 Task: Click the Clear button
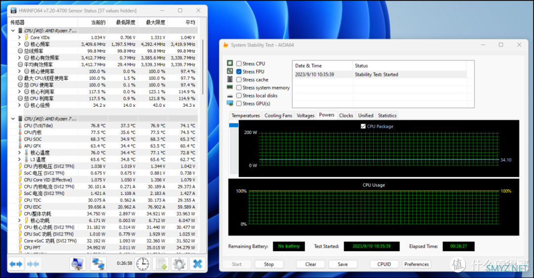tap(311, 264)
